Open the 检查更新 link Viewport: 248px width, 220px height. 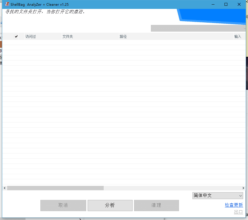pyautogui.click(x=234, y=205)
